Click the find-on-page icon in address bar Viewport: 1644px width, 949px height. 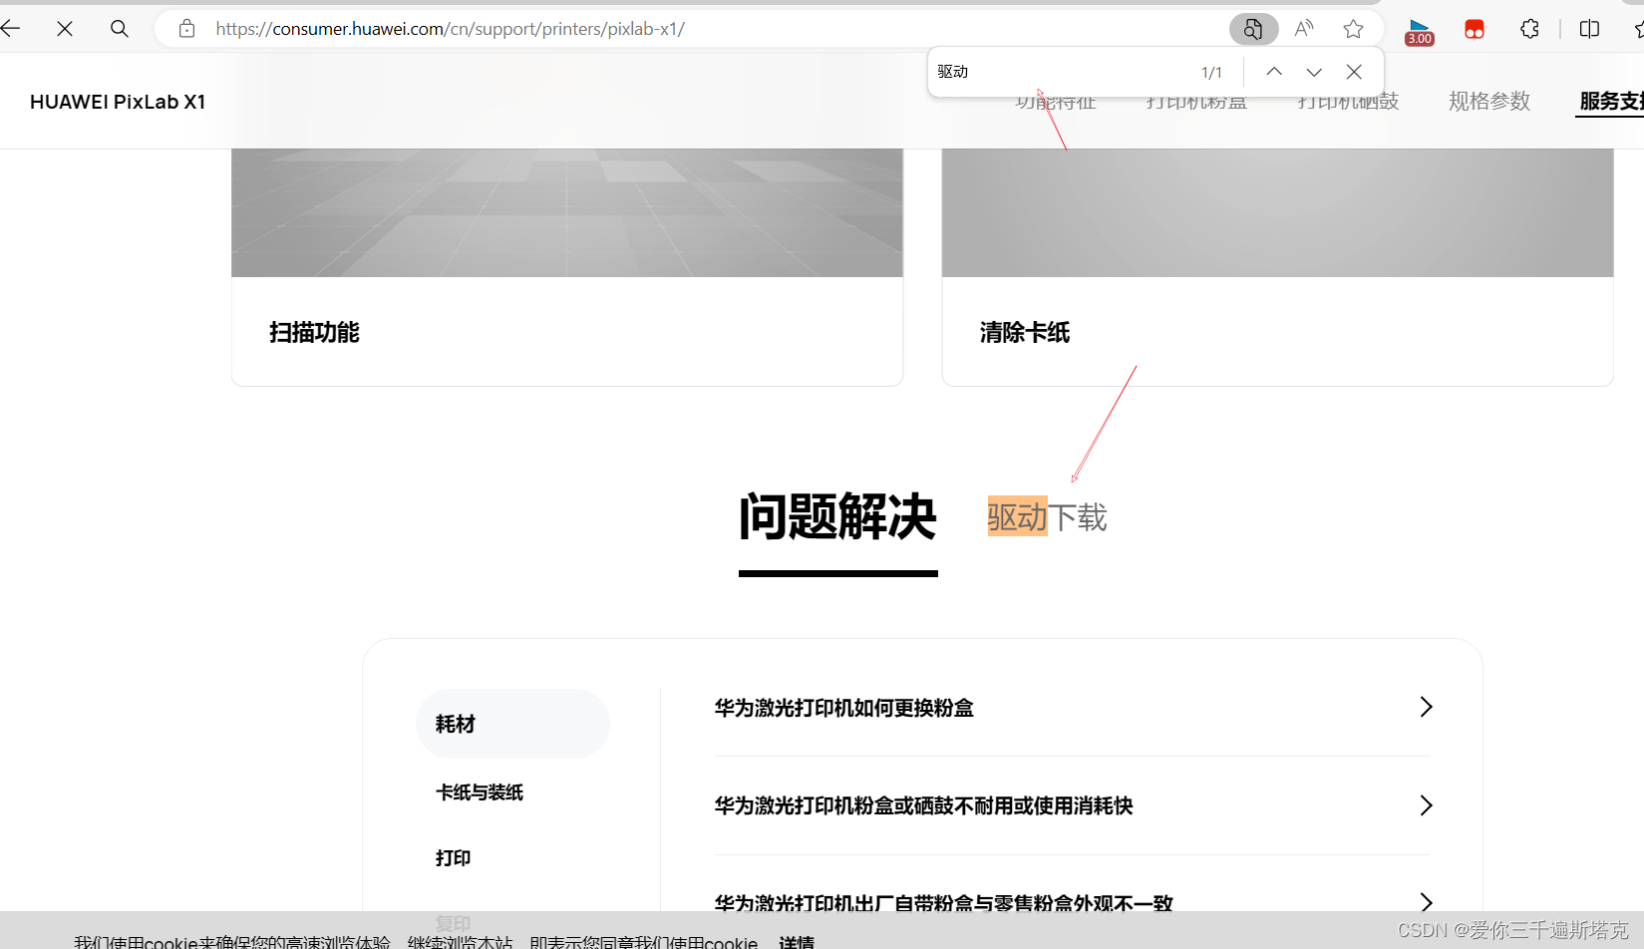click(x=1253, y=29)
